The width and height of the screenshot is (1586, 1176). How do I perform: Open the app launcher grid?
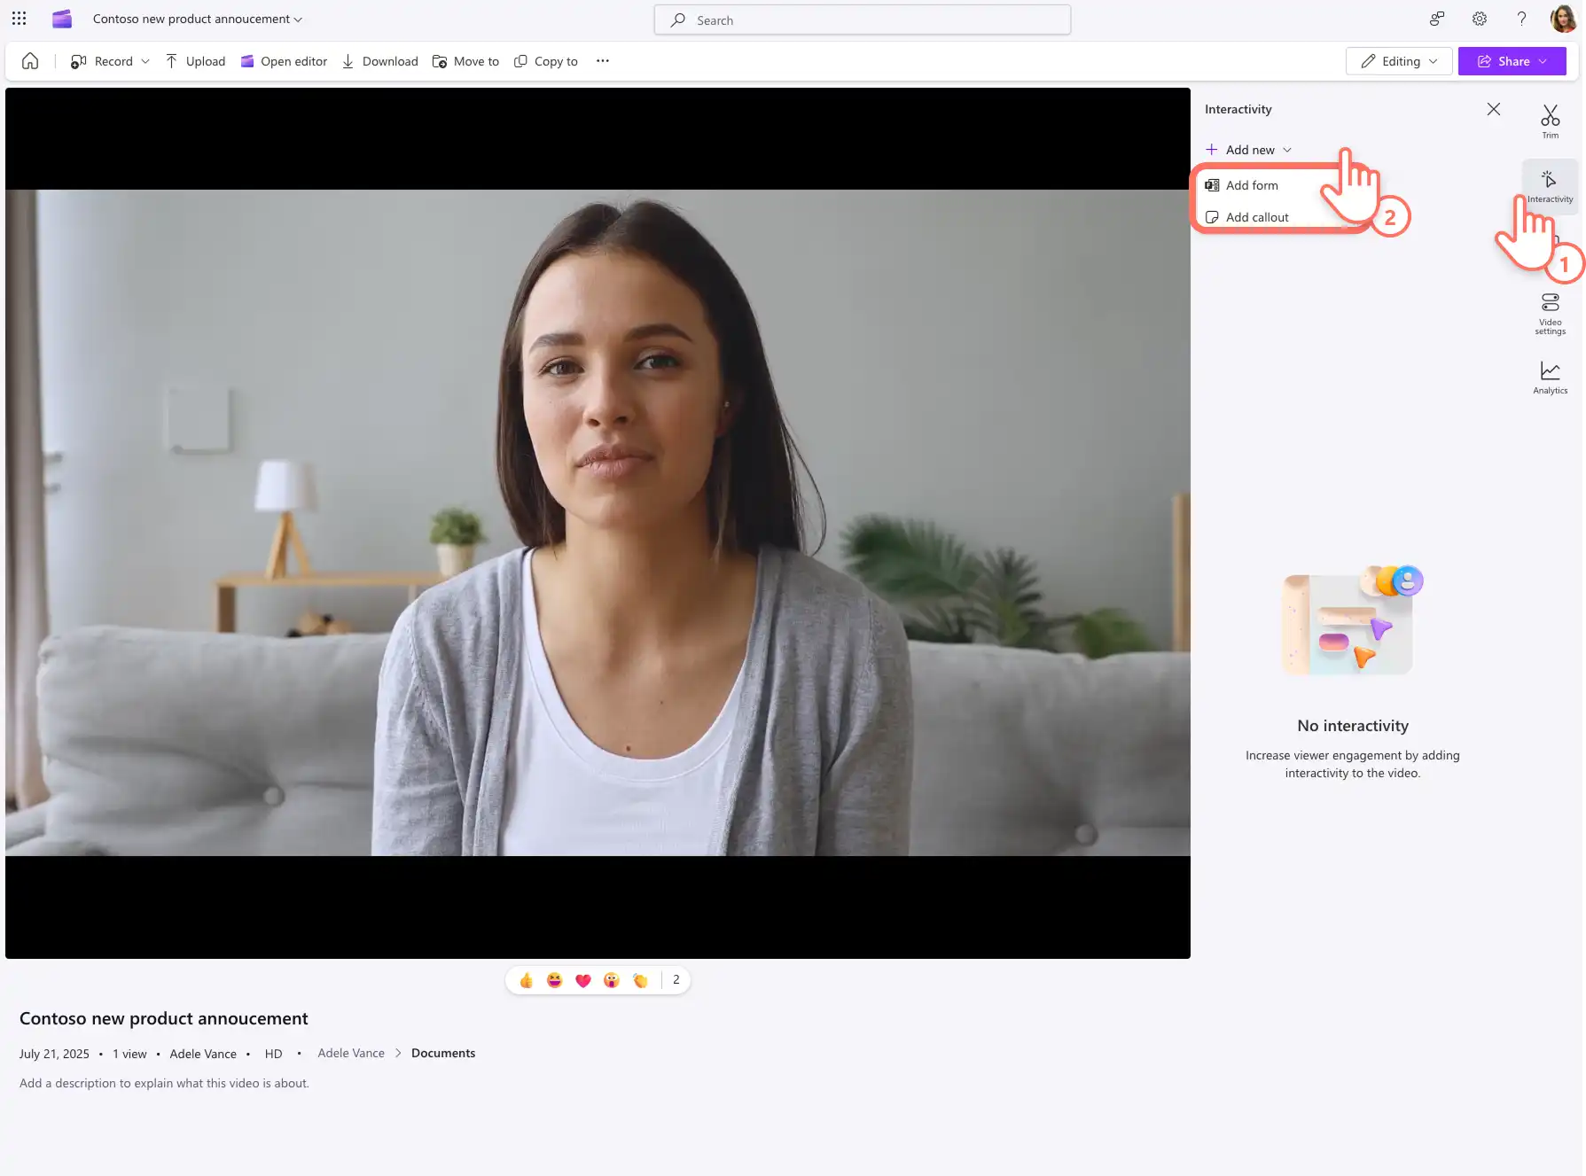pos(19,19)
